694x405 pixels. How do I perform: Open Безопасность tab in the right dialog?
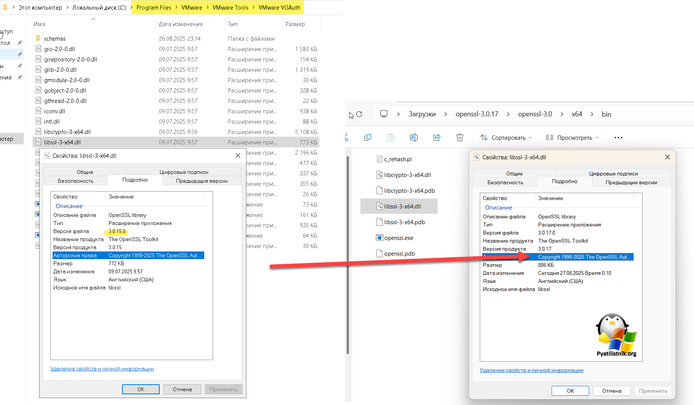505,182
